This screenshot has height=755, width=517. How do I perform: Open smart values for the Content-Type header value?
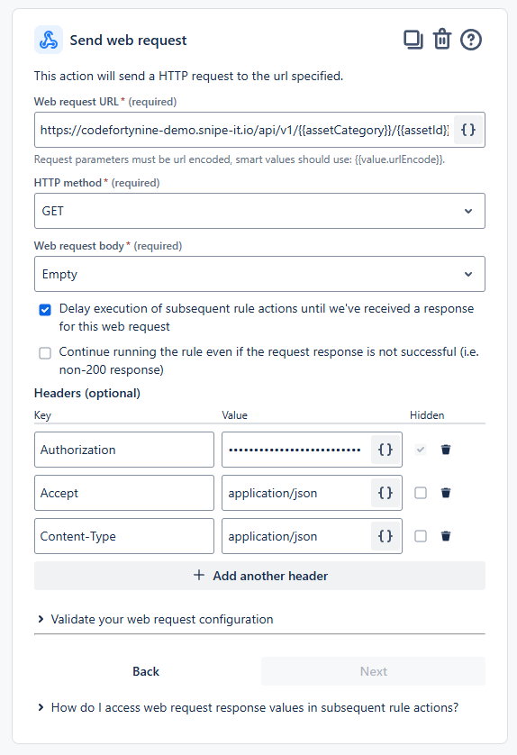(385, 536)
